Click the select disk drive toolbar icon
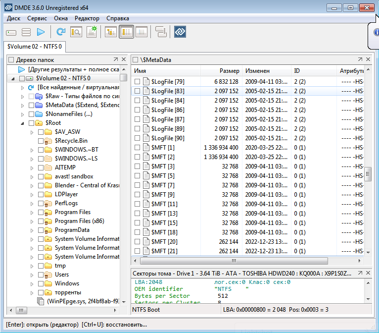Screen dimensions: 379x333 click(11, 32)
